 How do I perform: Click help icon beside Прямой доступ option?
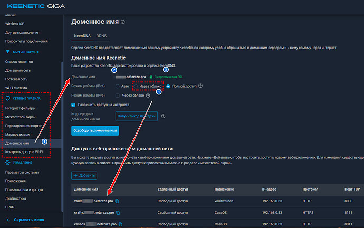[x=200, y=86]
